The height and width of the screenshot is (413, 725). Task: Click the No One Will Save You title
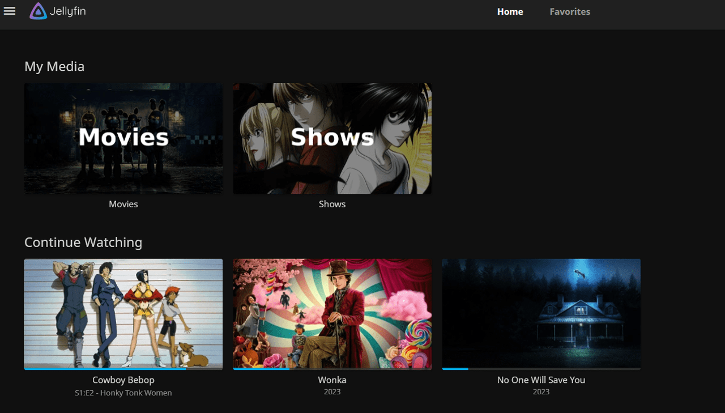tap(541, 380)
